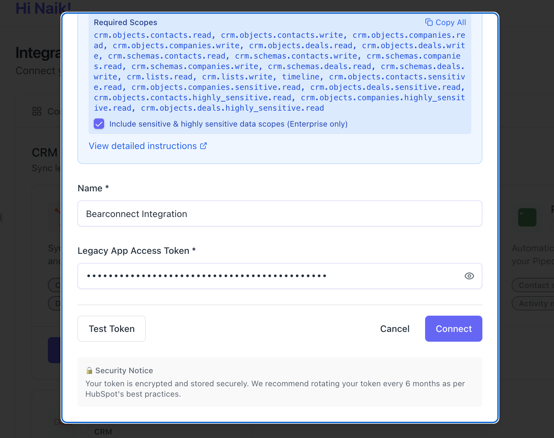The height and width of the screenshot is (438, 554).
Task: Click the copy icon beside Copy All
Action: point(429,22)
